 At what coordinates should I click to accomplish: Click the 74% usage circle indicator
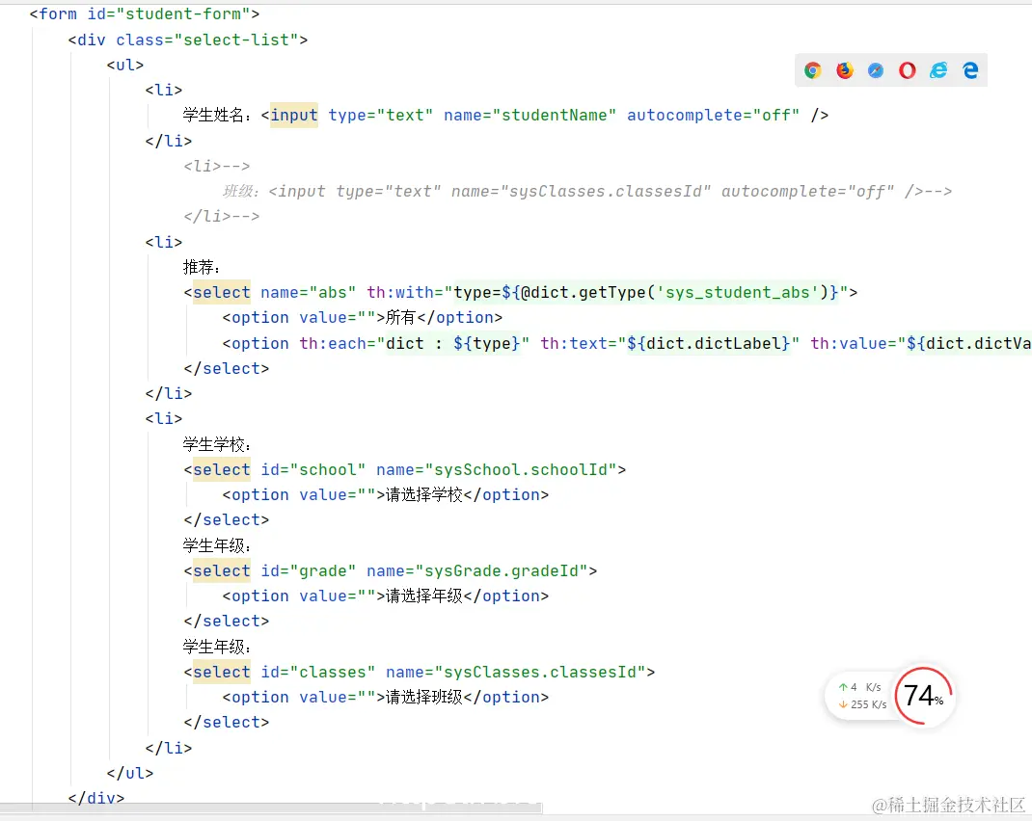(923, 696)
